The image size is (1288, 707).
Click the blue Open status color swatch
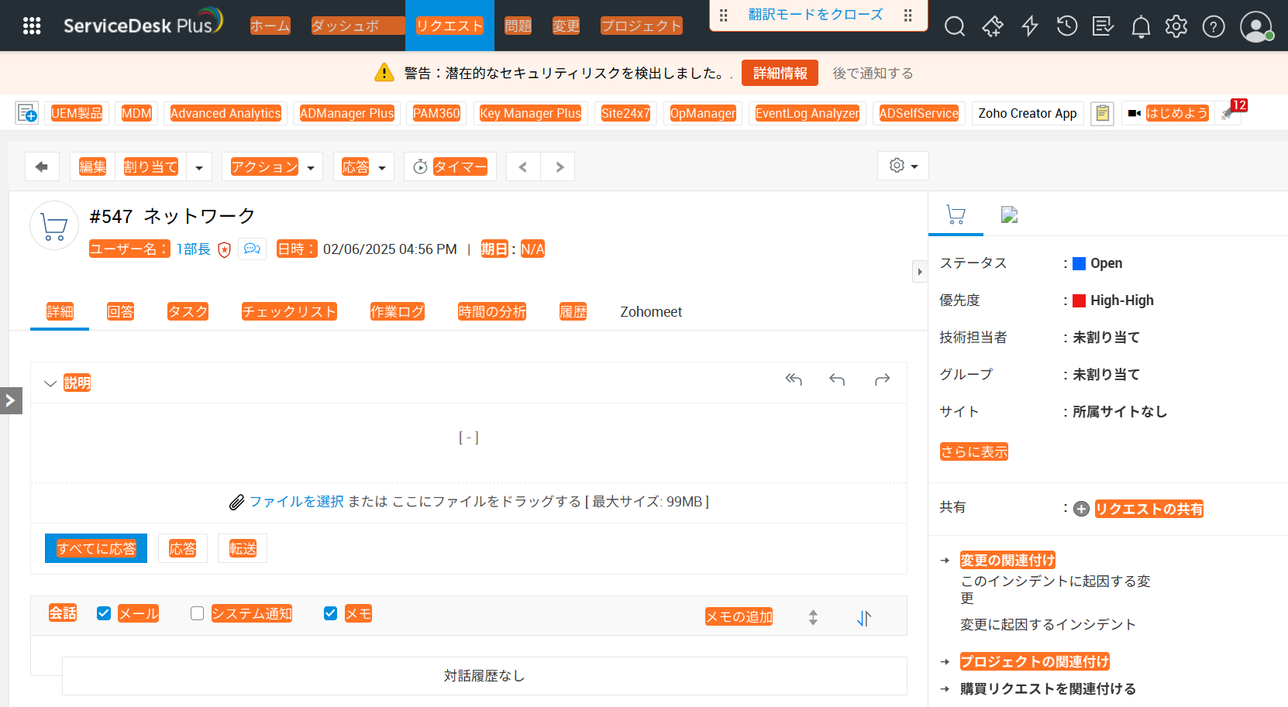(1079, 263)
